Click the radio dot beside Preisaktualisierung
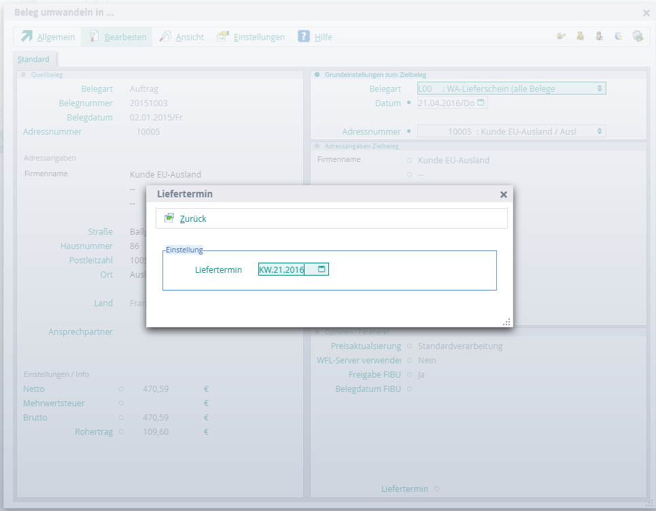The height and width of the screenshot is (511, 656). (409, 346)
